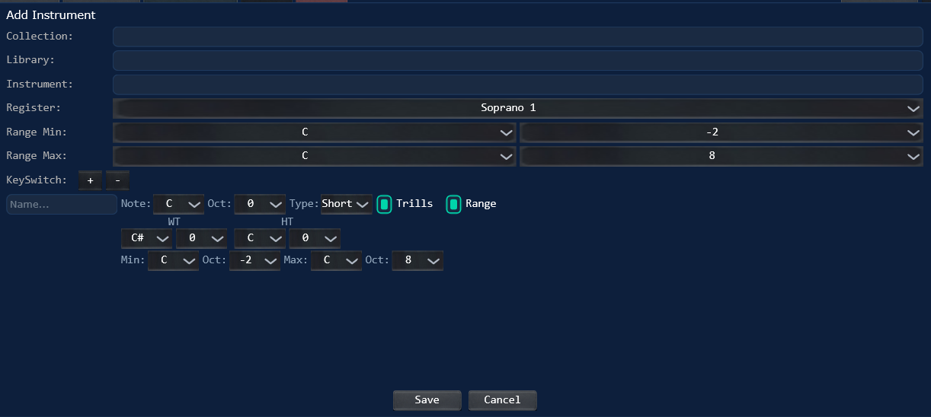Click the KeySwitch Name field

pyautogui.click(x=62, y=204)
